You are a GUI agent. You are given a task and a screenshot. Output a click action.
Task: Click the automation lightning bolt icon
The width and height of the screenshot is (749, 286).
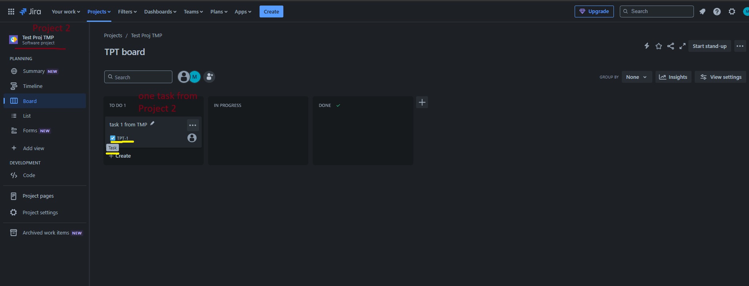click(x=647, y=46)
